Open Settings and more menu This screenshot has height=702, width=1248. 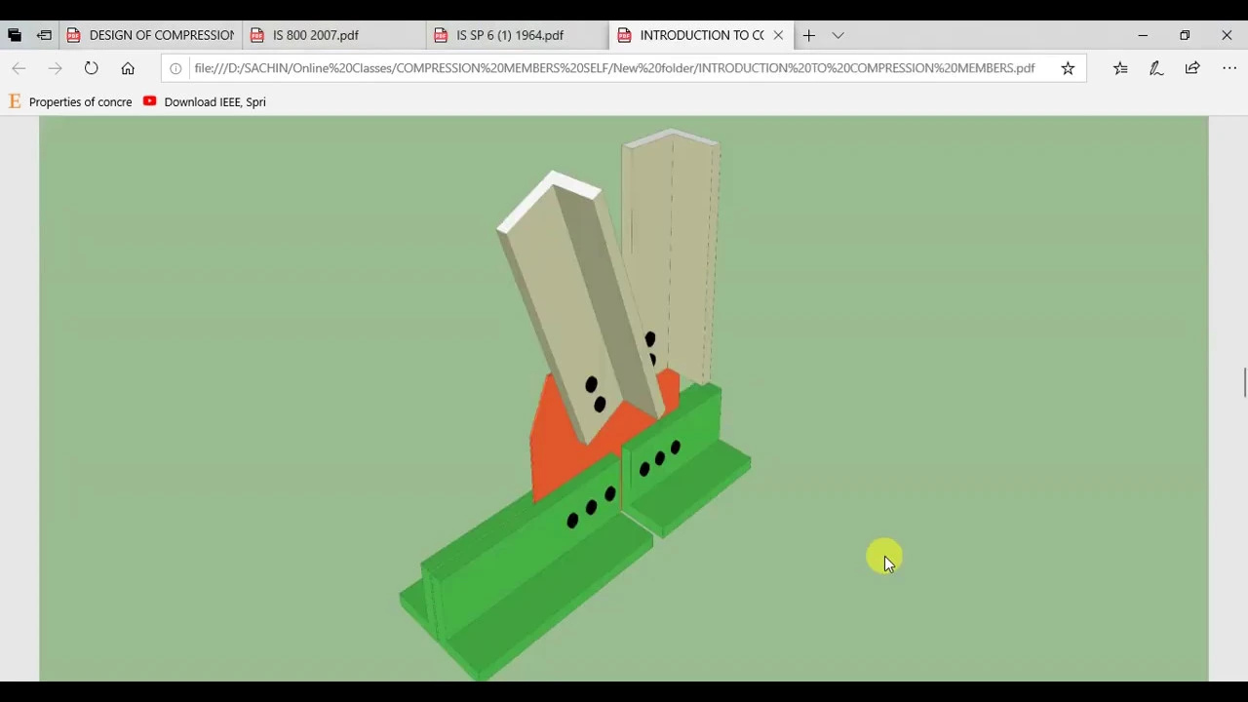click(1228, 68)
